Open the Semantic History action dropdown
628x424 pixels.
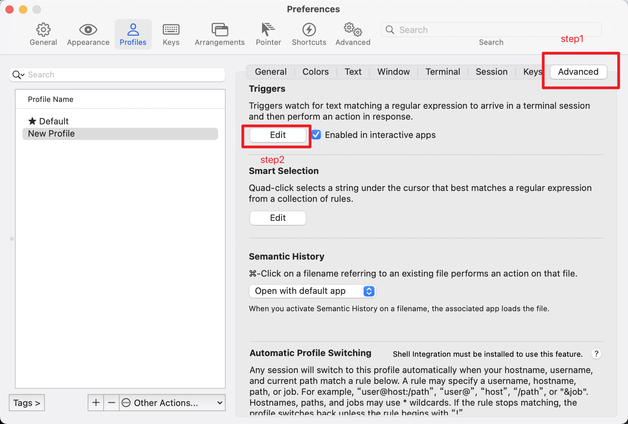(312, 291)
